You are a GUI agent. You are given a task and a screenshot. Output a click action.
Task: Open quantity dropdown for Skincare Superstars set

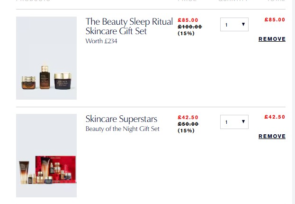234,122
